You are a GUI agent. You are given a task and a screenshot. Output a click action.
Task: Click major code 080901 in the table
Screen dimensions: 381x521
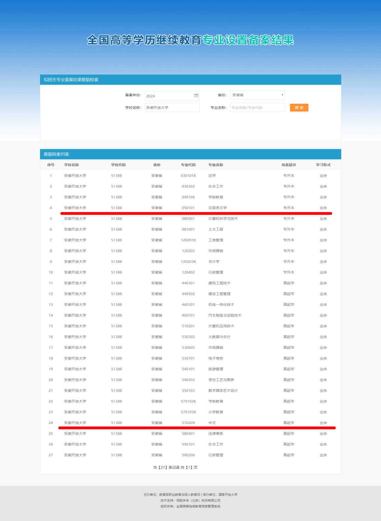coord(188,219)
